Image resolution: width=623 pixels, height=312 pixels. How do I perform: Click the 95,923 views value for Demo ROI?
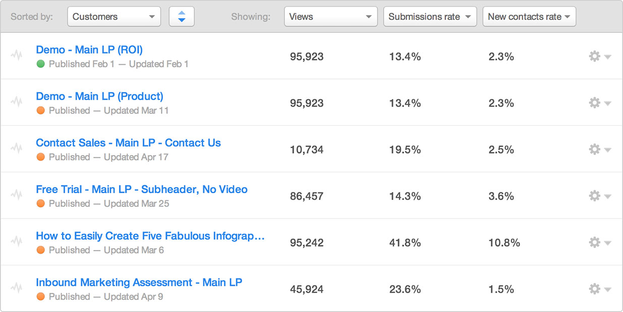pyautogui.click(x=306, y=57)
